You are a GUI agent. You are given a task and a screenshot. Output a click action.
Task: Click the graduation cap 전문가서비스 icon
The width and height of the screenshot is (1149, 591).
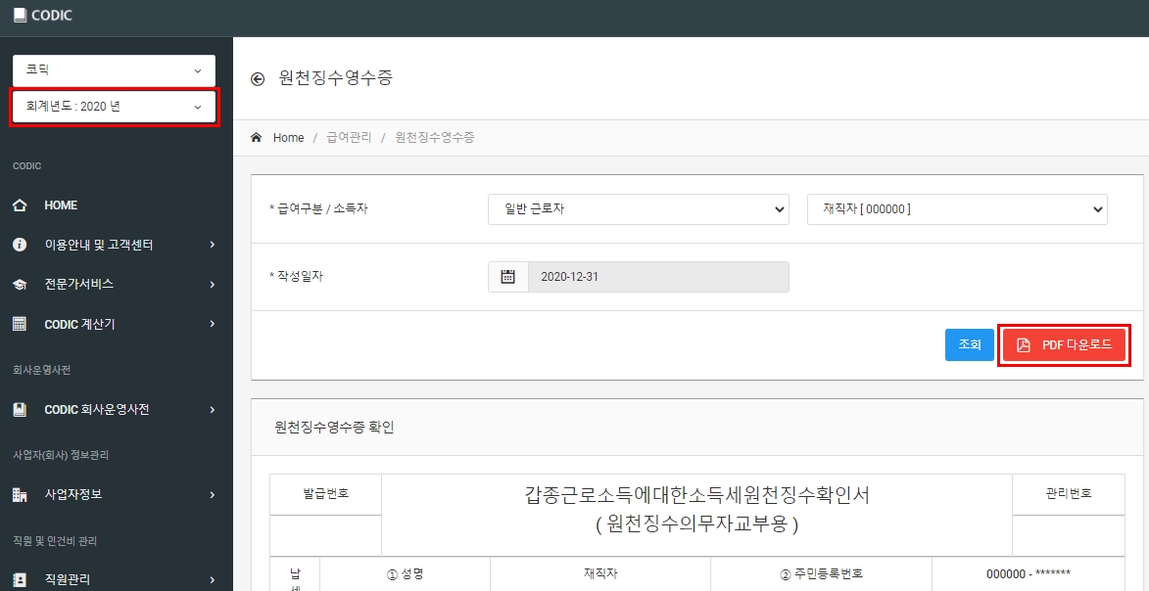20,284
